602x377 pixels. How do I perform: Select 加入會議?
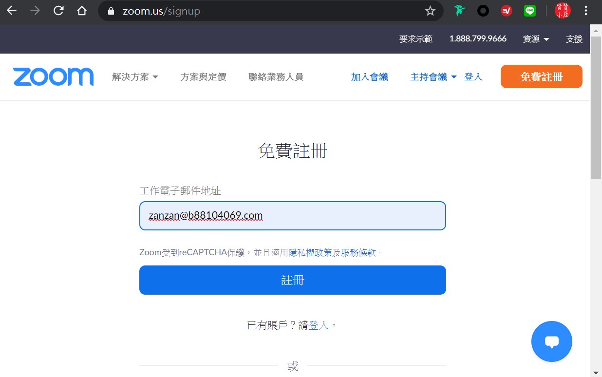coord(370,77)
